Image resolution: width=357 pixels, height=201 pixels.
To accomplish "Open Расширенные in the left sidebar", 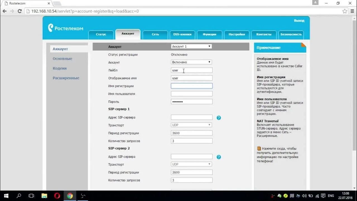I will 66,78.
